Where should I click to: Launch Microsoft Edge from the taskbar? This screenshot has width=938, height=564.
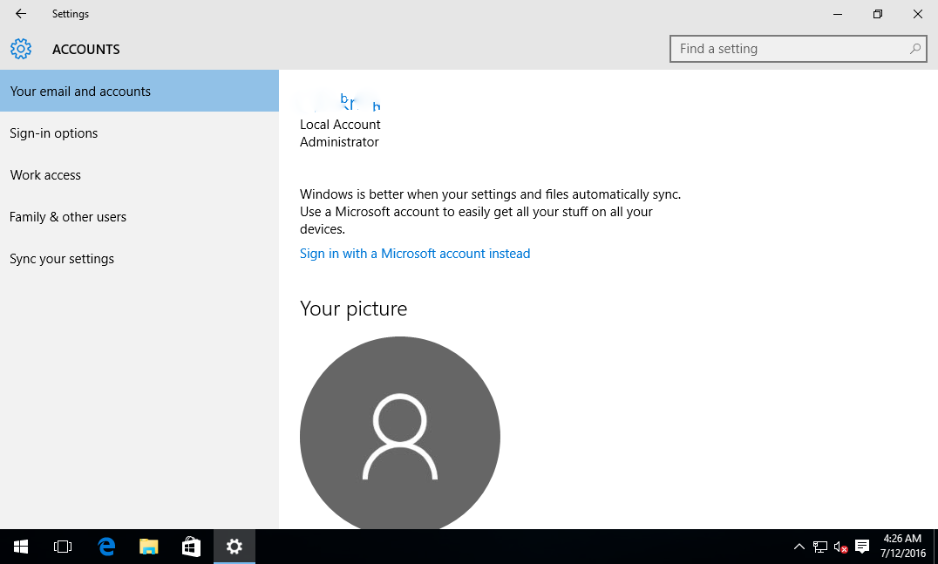(x=106, y=547)
